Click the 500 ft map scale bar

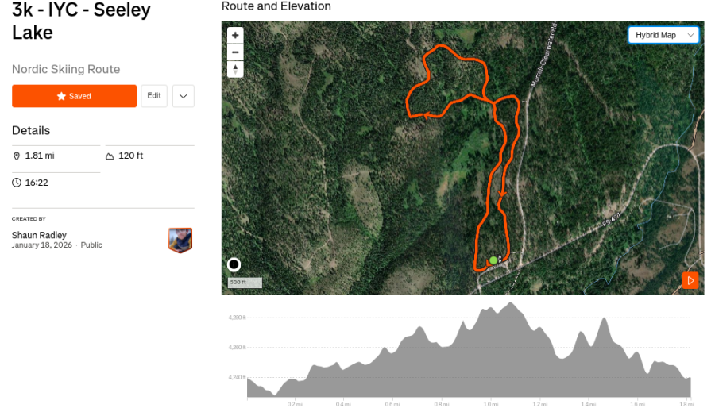coord(245,283)
